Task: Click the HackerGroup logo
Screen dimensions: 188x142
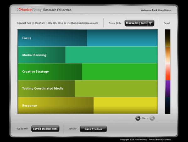Action: tap(29, 10)
